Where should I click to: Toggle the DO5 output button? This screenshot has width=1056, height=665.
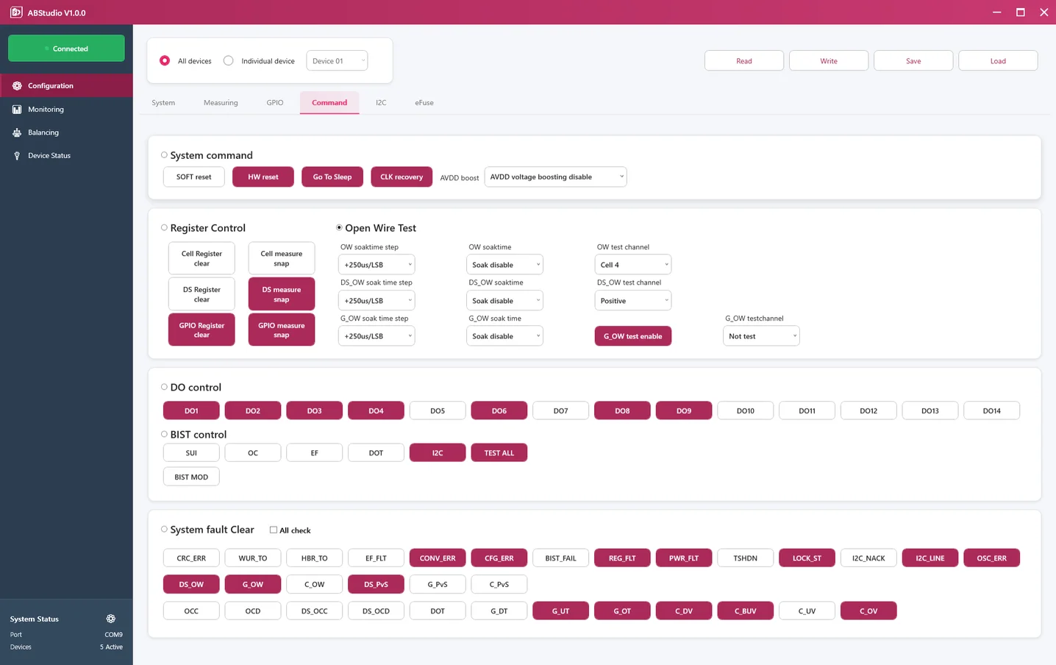(x=438, y=410)
